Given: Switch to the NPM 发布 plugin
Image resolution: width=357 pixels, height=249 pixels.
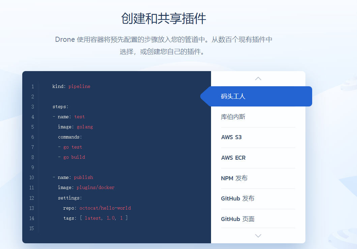Looking at the screenshot, I should pos(258,178).
